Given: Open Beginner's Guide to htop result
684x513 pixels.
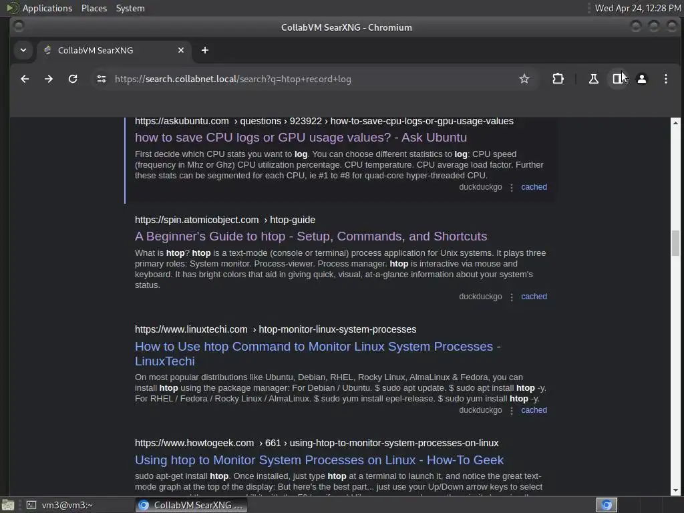Looking at the screenshot, I should click(311, 236).
